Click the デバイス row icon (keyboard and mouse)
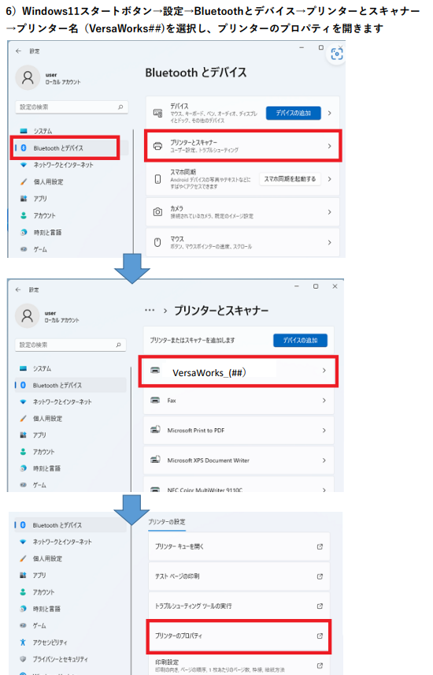Screen dimensions: 433x675 (157, 114)
